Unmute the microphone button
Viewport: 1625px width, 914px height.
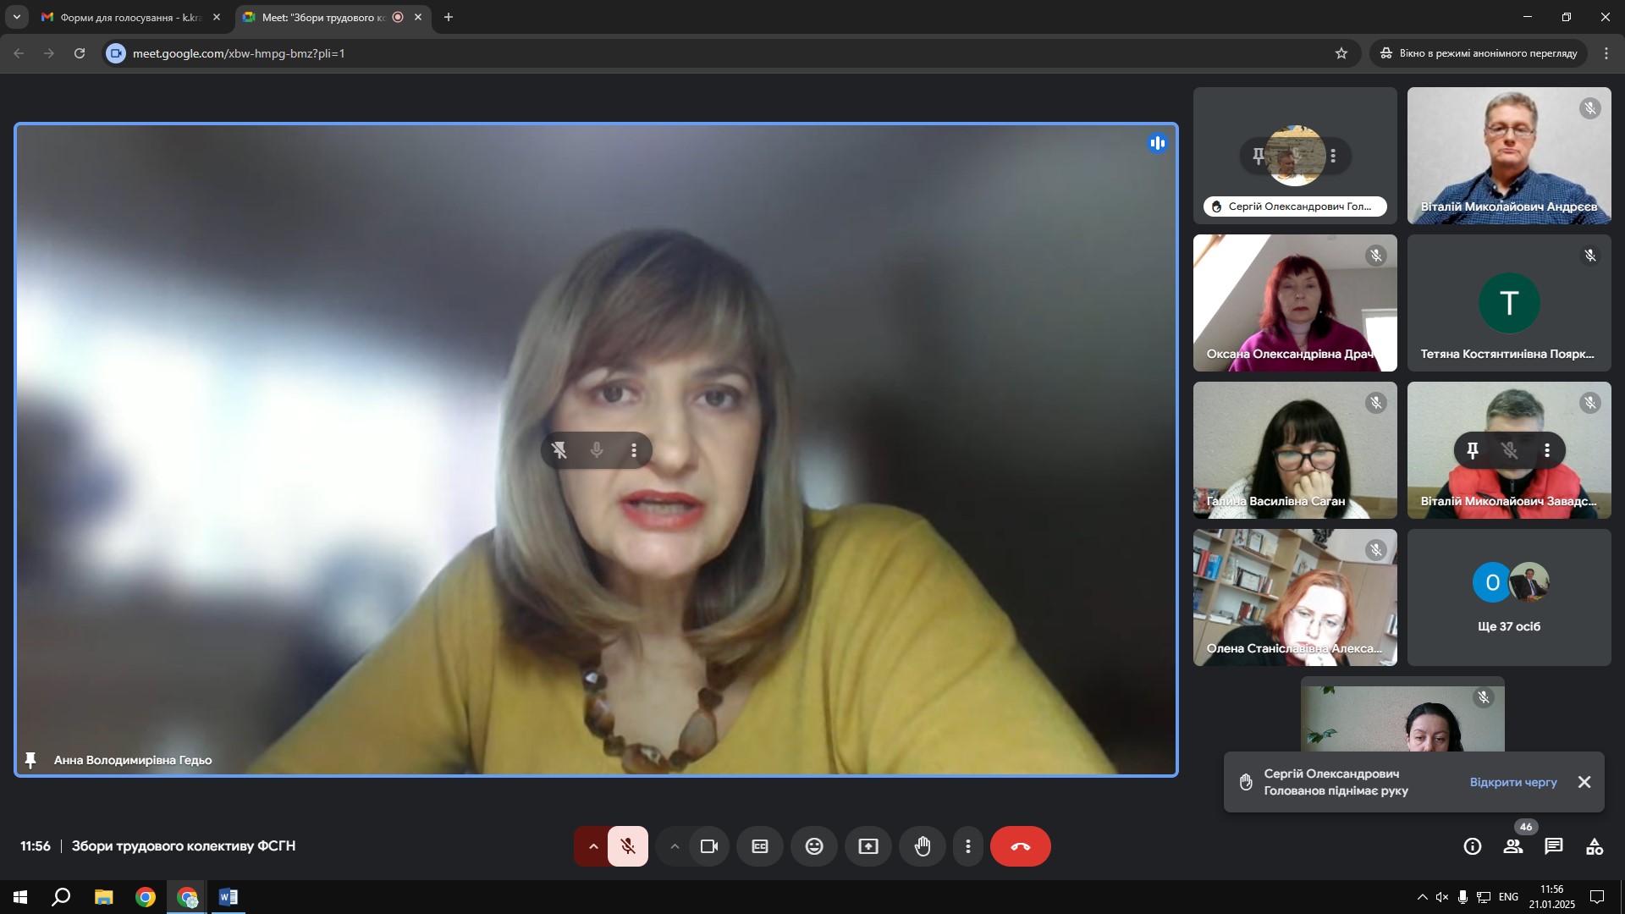628,846
